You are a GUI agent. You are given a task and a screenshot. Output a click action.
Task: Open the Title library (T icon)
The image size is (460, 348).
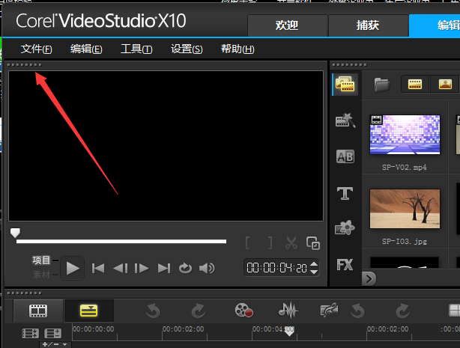(x=345, y=193)
